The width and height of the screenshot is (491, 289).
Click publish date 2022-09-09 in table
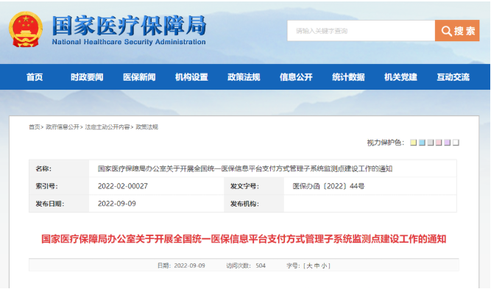(117, 204)
